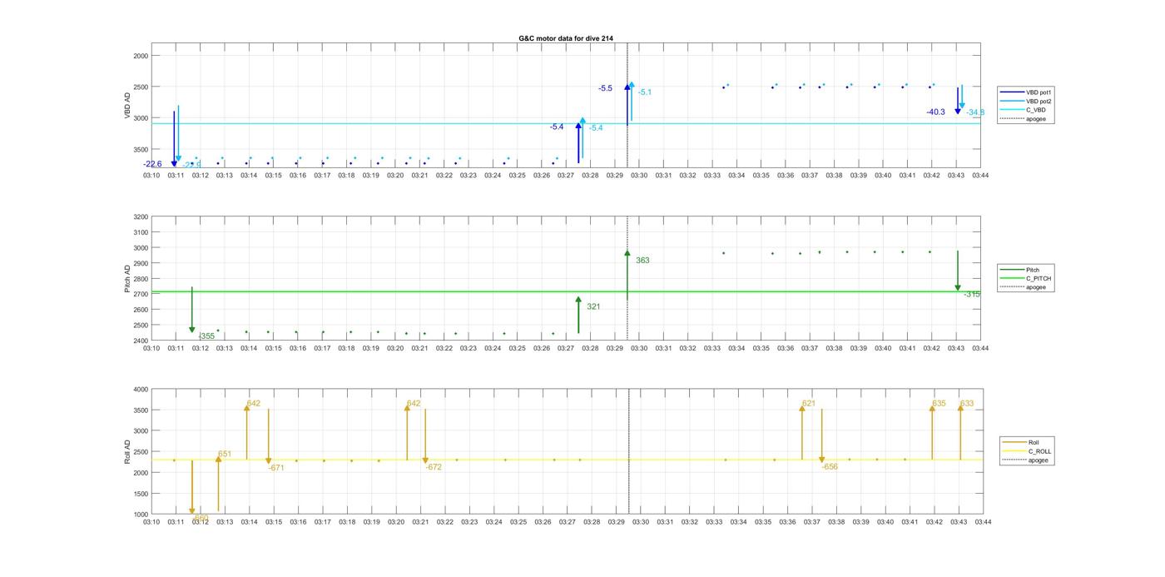Click the "03:10" tick under the Roll plot
This screenshot has width=1165, height=577.
click(x=151, y=522)
